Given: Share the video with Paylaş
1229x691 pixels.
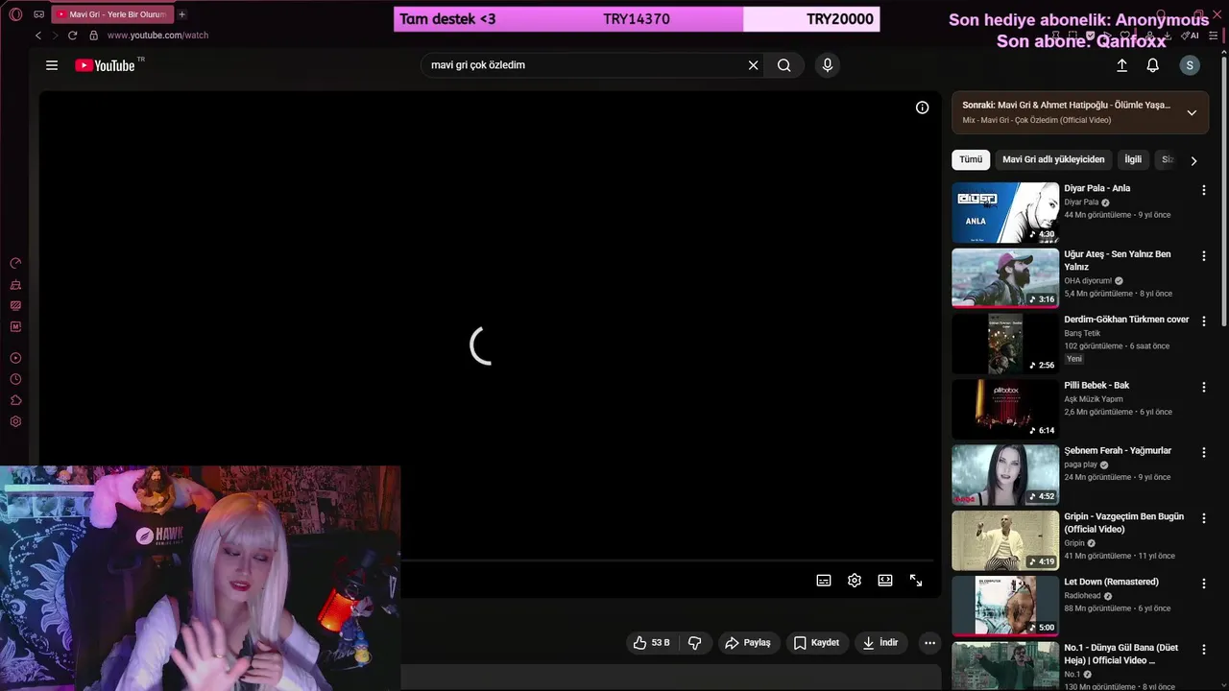Looking at the screenshot, I should tap(748, 643).
